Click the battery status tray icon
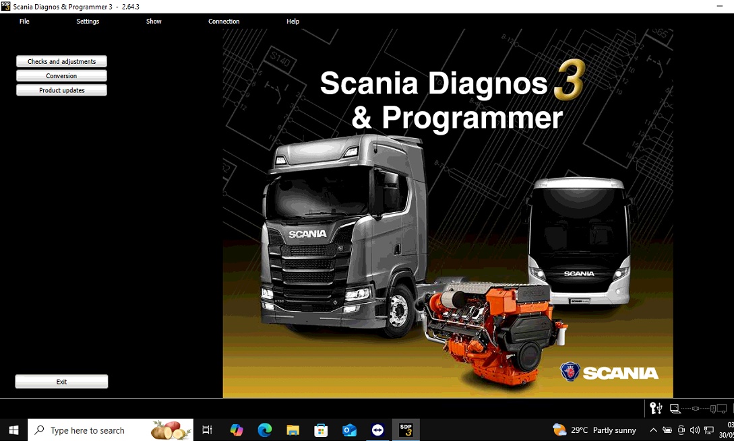734x441 pixels. point(667,430)
